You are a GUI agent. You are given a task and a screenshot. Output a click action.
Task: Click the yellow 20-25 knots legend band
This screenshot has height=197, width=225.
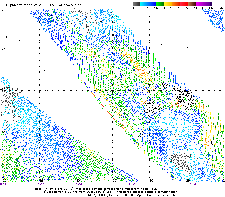point(168,4)
